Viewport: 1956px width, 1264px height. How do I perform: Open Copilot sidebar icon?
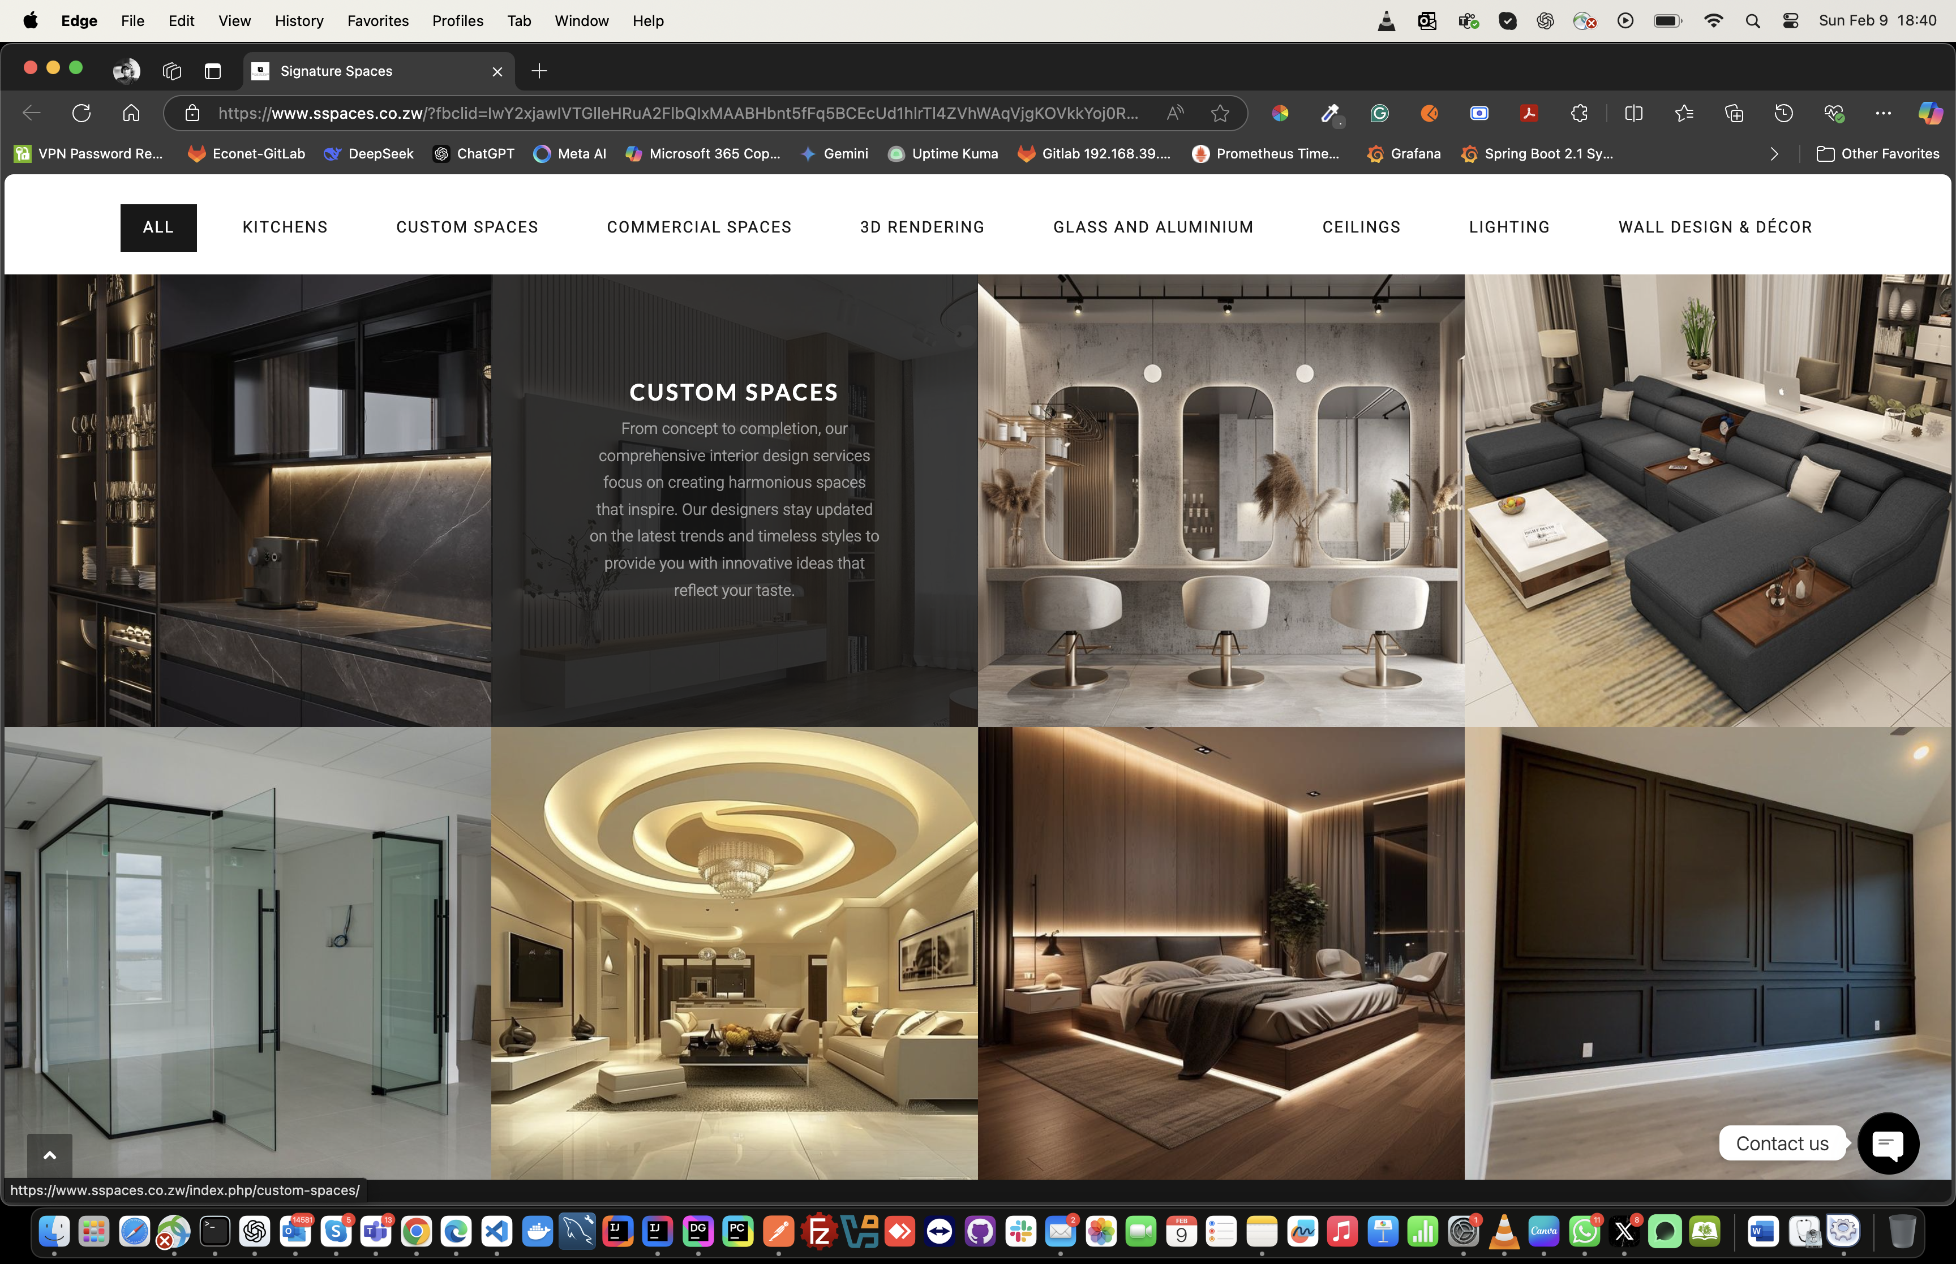click(1930, 113)
